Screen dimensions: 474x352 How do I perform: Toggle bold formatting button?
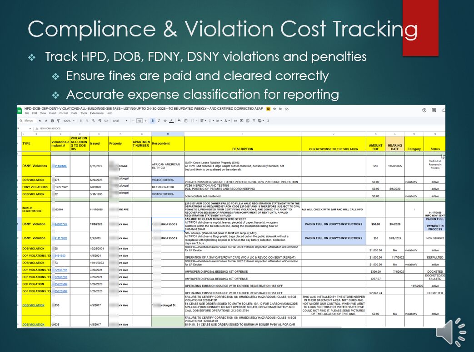pyautogui.click(x=152, y=121)
